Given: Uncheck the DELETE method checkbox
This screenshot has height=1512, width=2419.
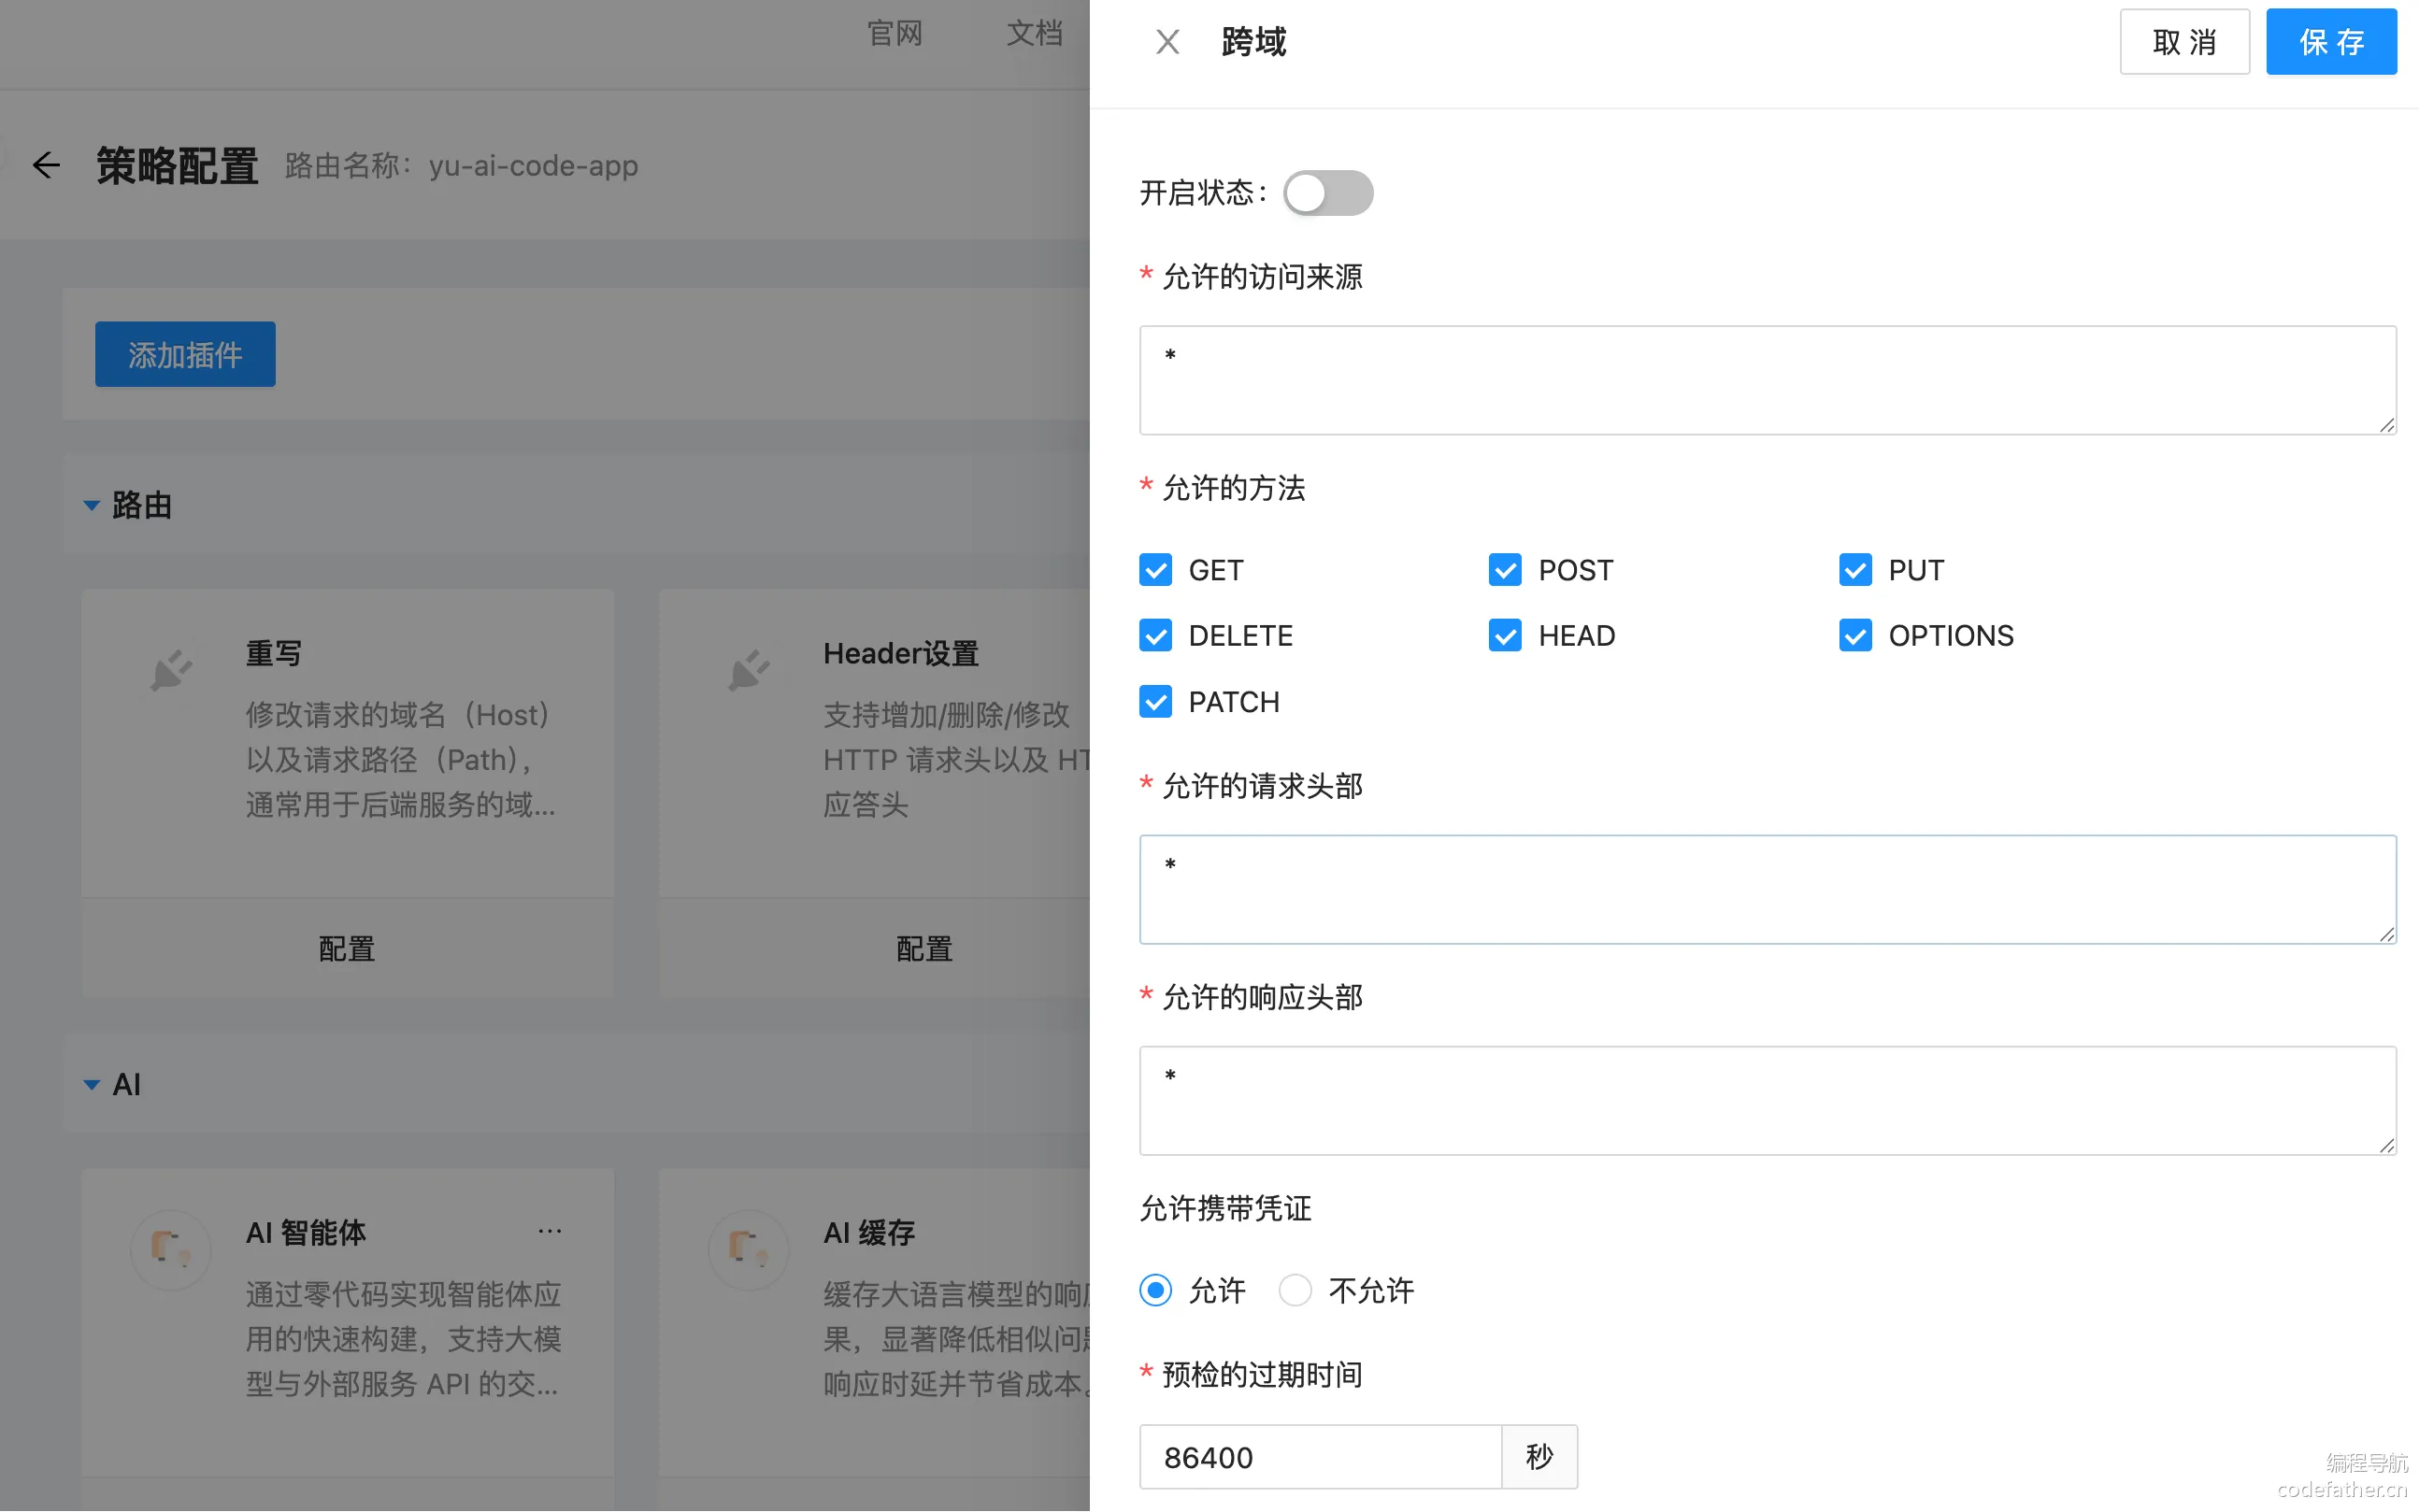Looking at the screenshot, I should 1155,636.
